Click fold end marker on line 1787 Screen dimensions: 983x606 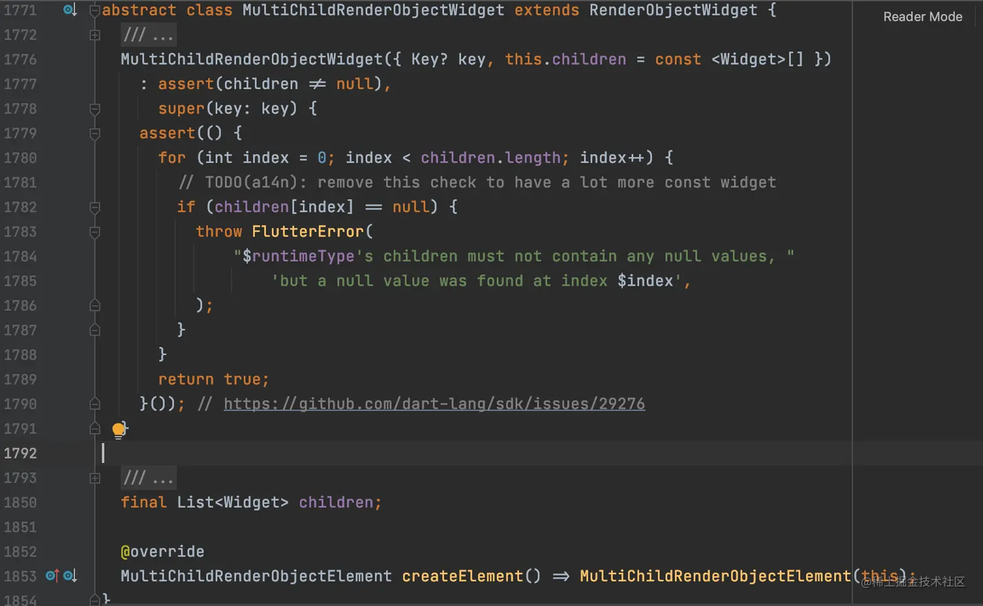[x=95, y=330]
